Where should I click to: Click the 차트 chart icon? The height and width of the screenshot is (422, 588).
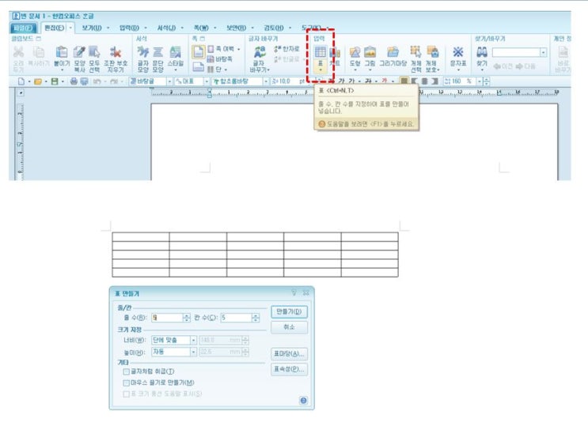pos(335,52)
